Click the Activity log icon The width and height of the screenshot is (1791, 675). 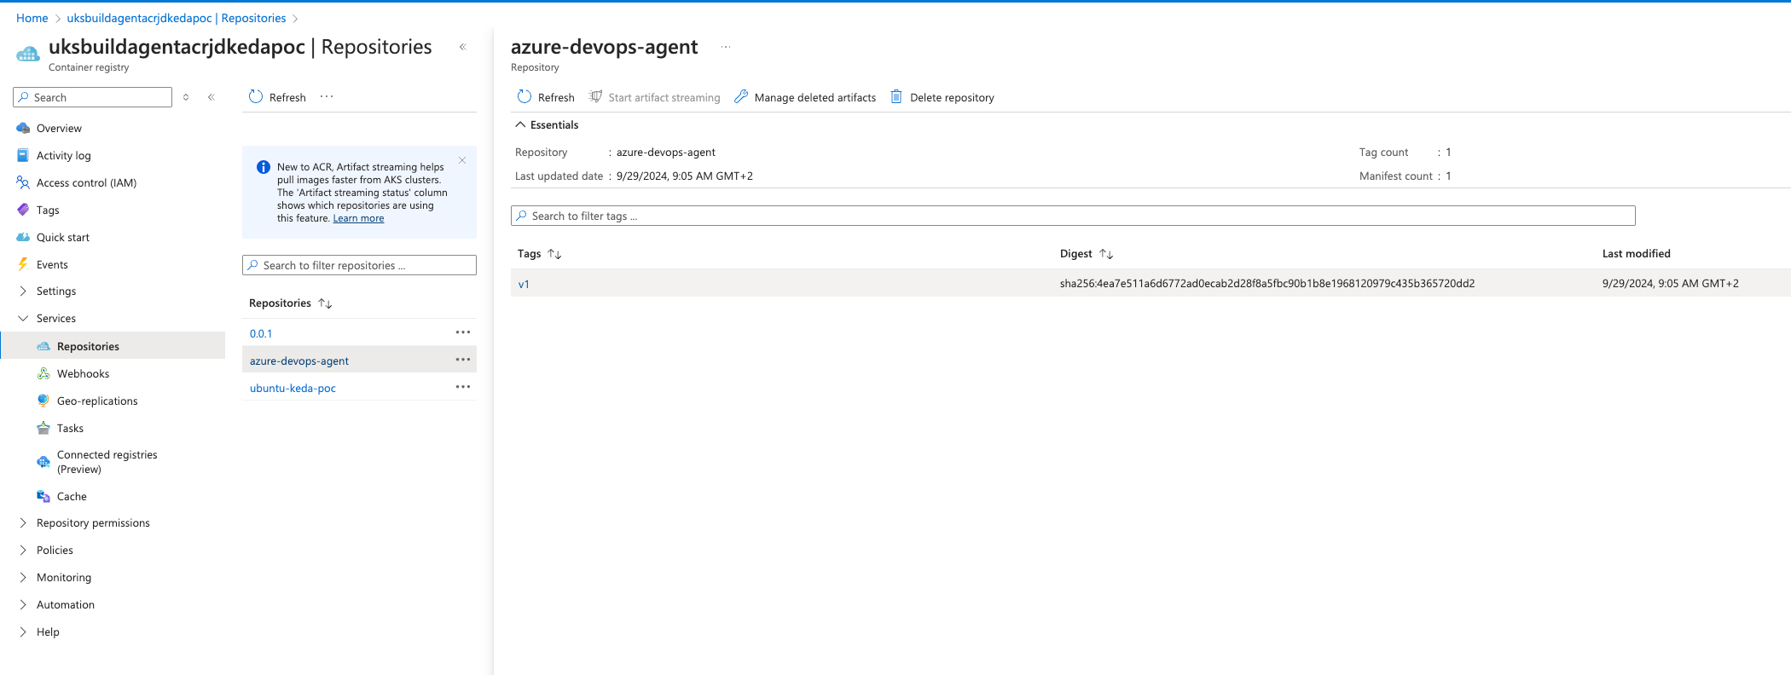tap(23, 156)
